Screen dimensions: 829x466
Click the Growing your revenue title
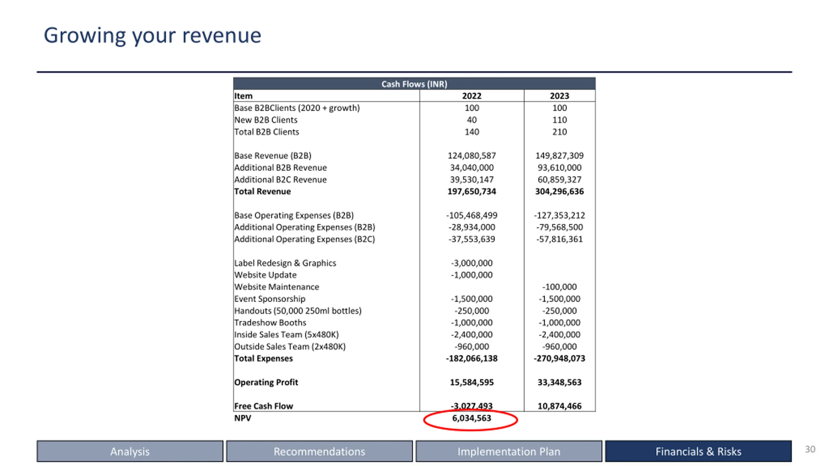153,36
